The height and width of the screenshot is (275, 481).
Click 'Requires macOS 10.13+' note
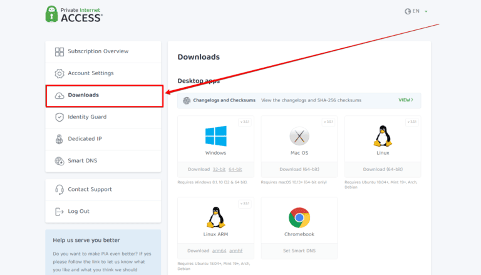[294, 182]
